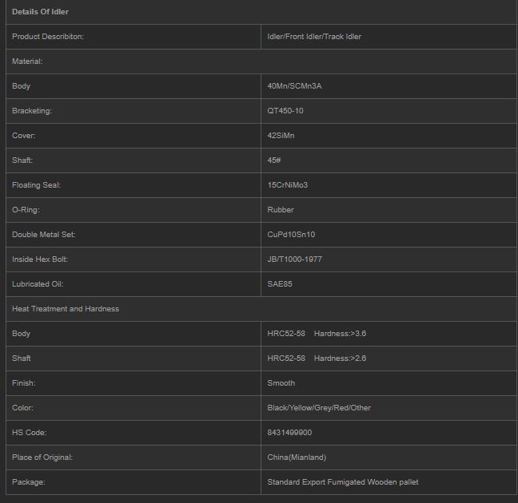Select the "Hardness:>3.6" body hardness value
This screenshot has height=503, width=518.
point(340,334)
